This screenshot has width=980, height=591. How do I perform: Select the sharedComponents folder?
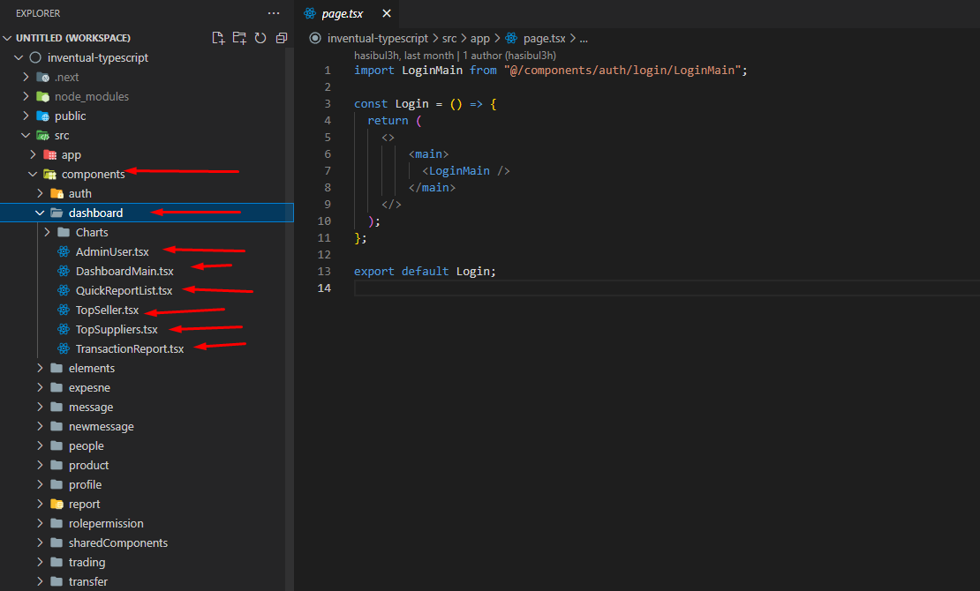[x=118, y=542]
